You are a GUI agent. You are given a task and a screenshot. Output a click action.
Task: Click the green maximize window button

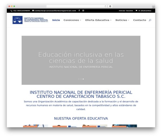pyautogui.click(x=14, y=6)
